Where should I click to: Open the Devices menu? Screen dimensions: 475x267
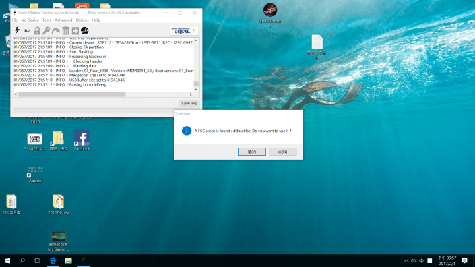(x=82, y=20)
